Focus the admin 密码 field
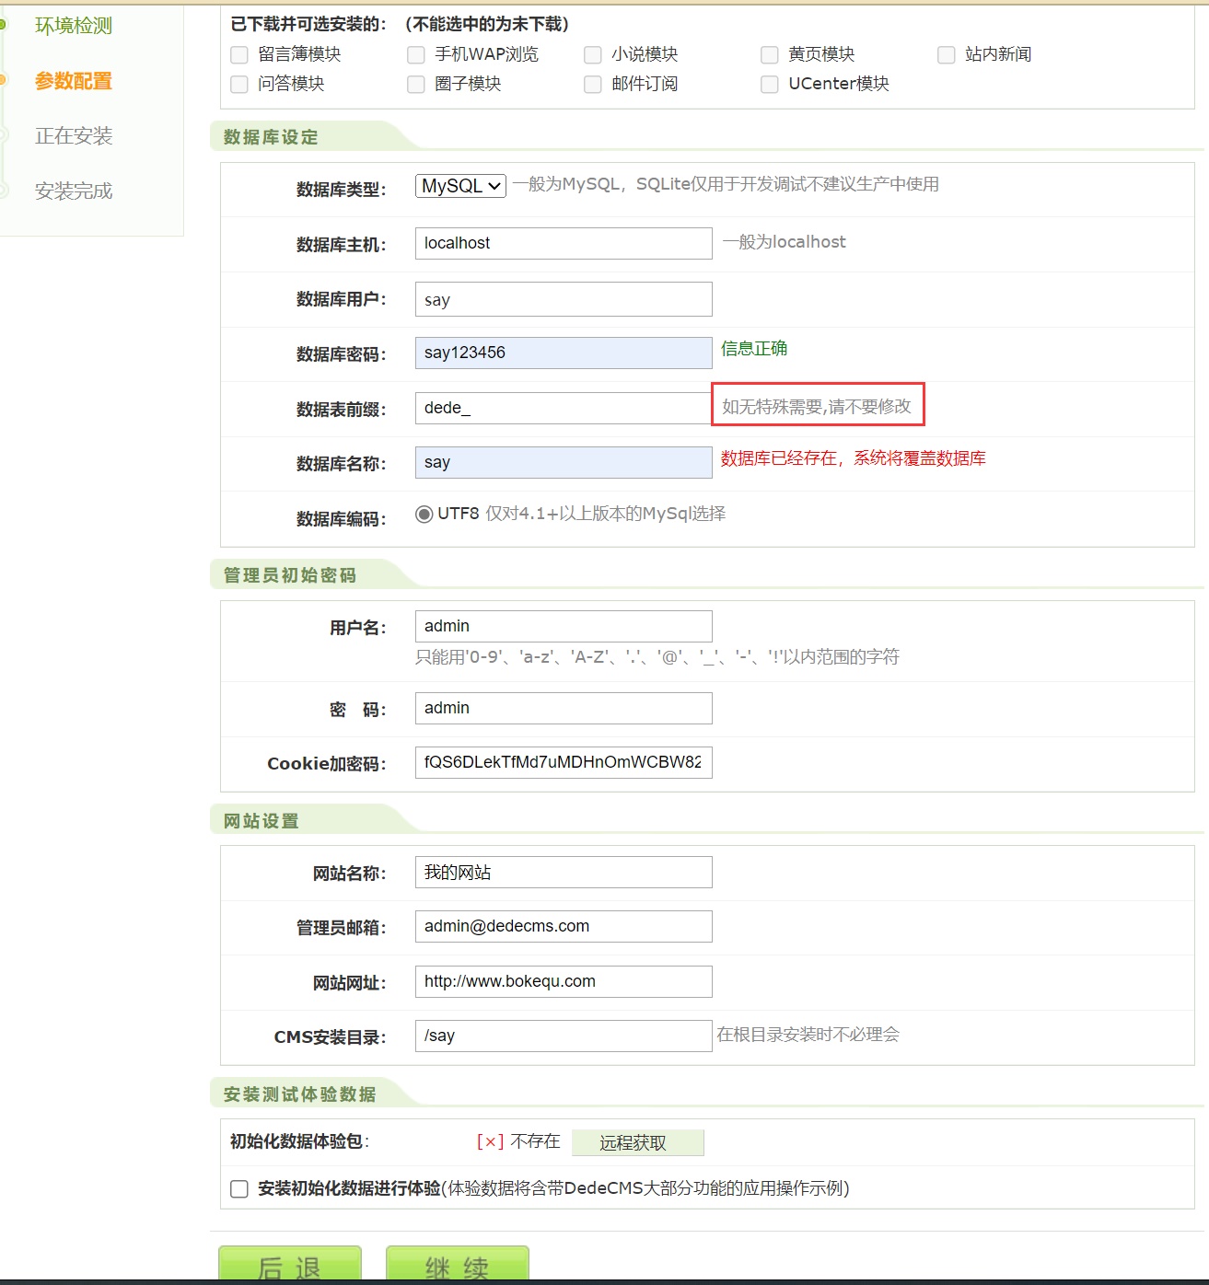 tap(564, 708)
